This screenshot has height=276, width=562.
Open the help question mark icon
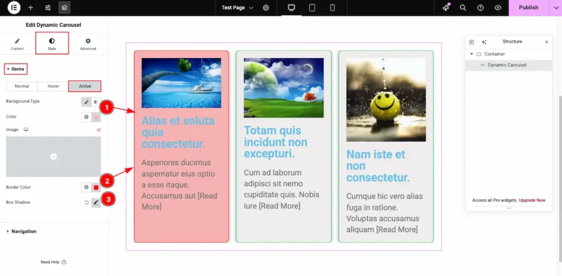tap(480, 8)
